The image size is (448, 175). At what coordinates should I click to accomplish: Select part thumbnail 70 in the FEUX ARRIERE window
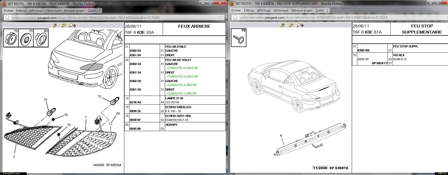(x=11, y=38)
